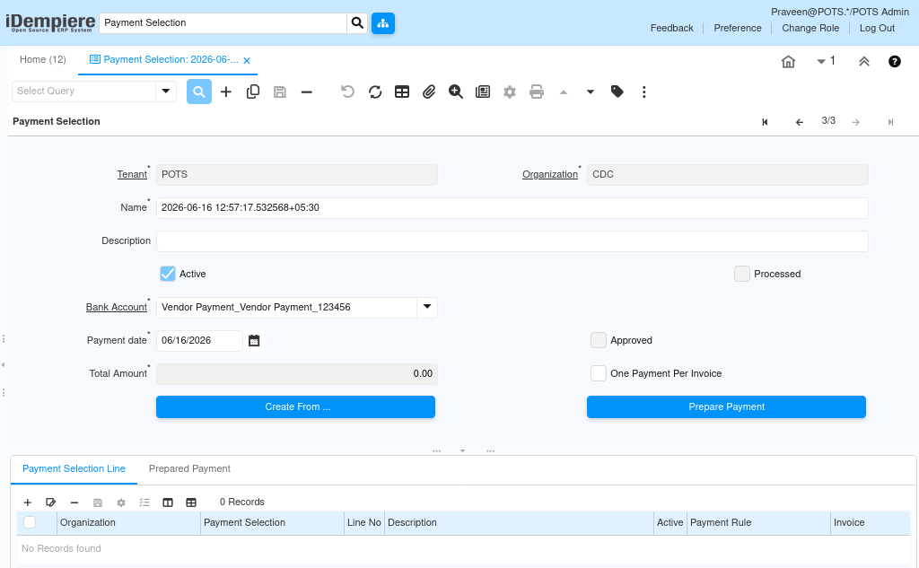This screenshot has height=568, width=919.
Task: Open the Preference link
Action: tap(738, 28)
